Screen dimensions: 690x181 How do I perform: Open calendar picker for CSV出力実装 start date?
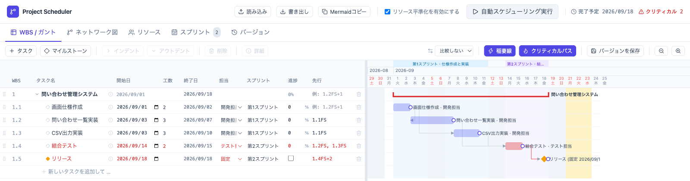click(x=156, y=133)
